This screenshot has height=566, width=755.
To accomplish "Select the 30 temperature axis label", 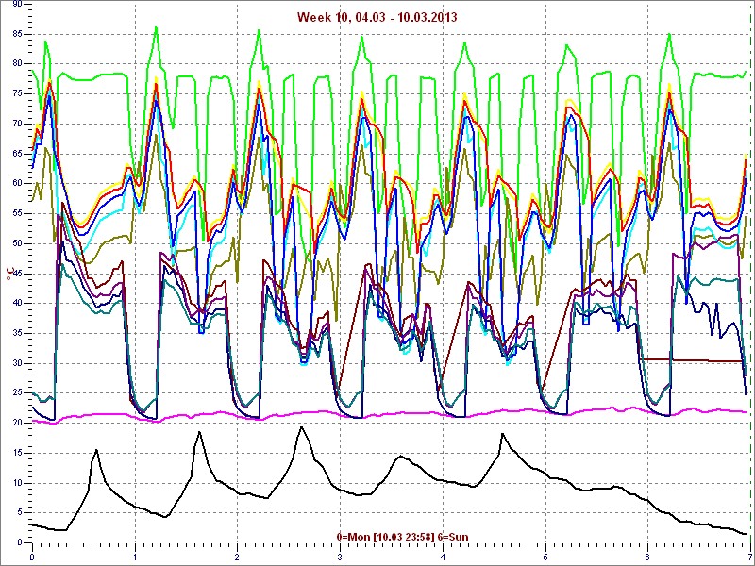I will 17,363.
